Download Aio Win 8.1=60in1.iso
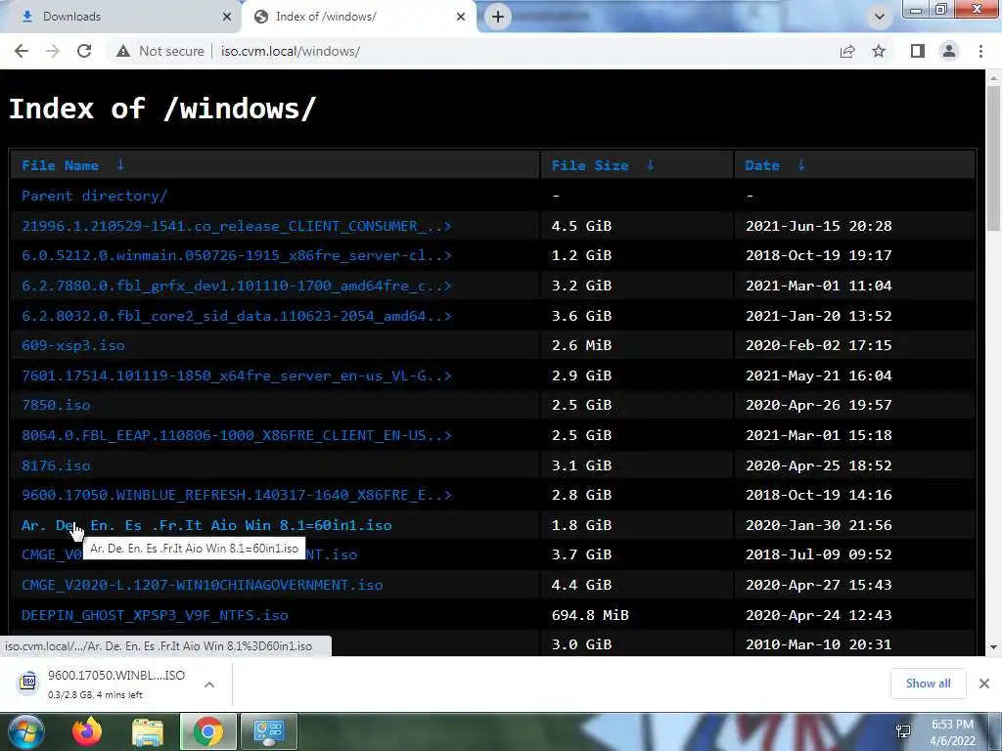The width and height of the screenshot is (1002, 751). coord(206,525)
